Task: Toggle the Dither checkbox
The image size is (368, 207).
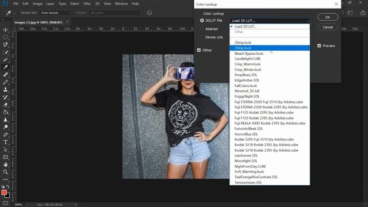Action: (199, 50)
